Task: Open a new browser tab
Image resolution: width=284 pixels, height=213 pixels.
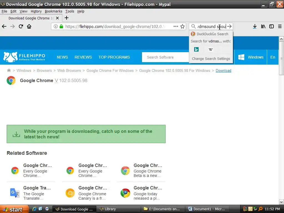Action: pos(67,18)
